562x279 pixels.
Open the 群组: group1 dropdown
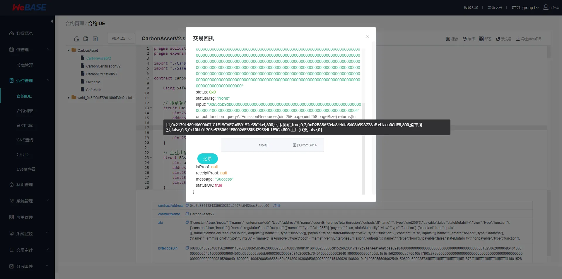(525, 8)
